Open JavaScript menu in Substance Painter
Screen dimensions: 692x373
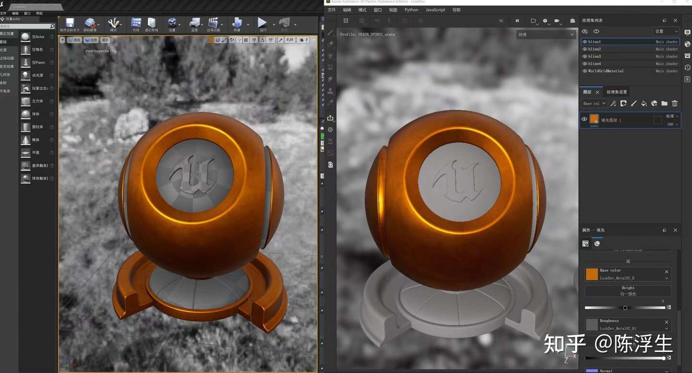[435, 10]
